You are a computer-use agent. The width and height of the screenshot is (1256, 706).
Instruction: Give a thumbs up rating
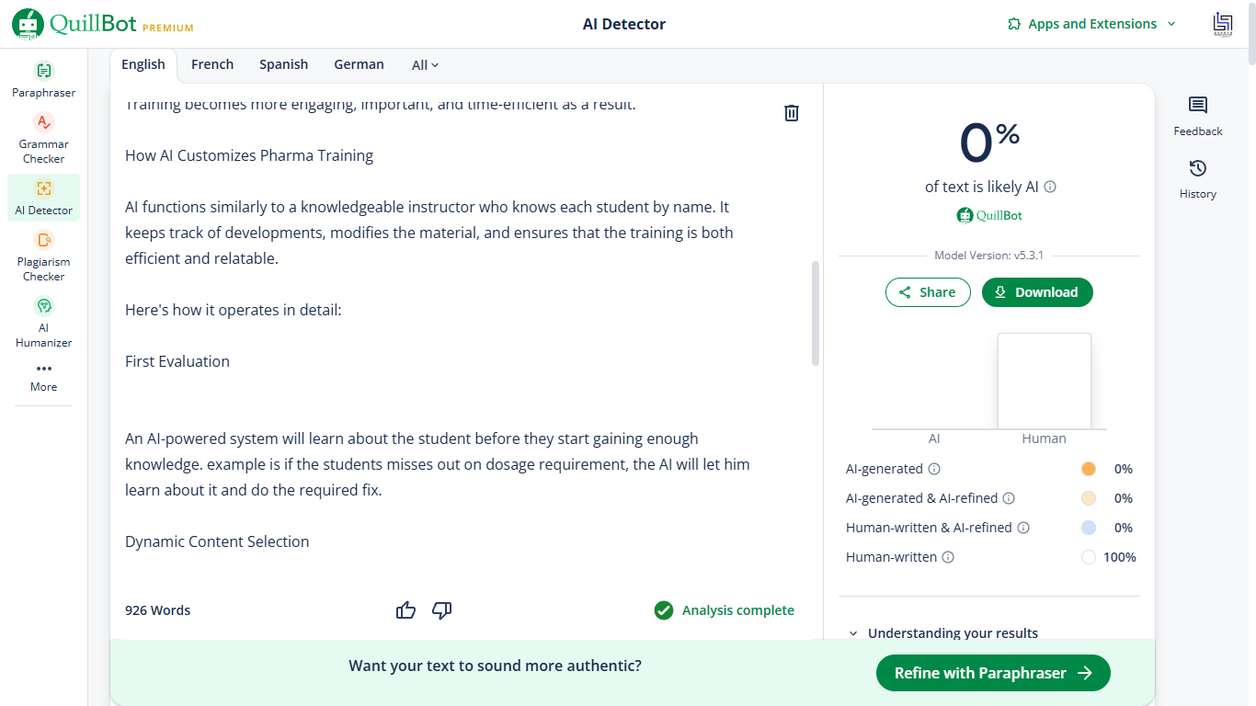tap(405, 610)
